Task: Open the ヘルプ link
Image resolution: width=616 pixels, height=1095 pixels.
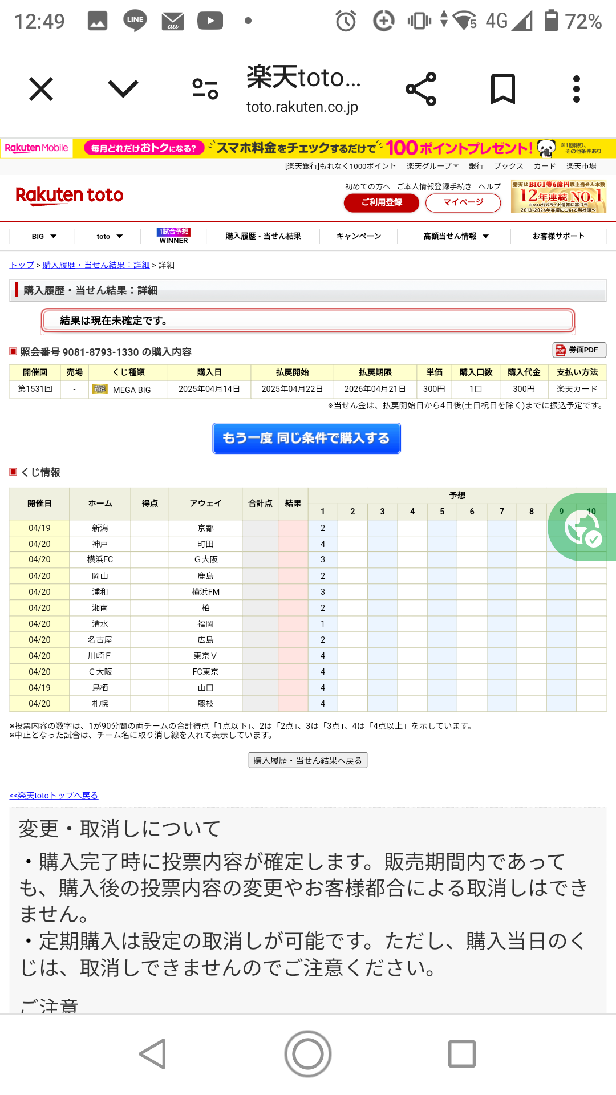Action: tap(489, 186)
